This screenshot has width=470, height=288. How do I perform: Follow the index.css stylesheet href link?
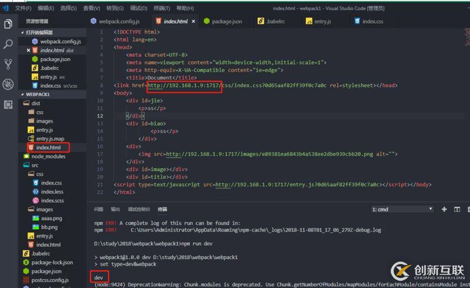pyautogui.click(x=237, y=85)
